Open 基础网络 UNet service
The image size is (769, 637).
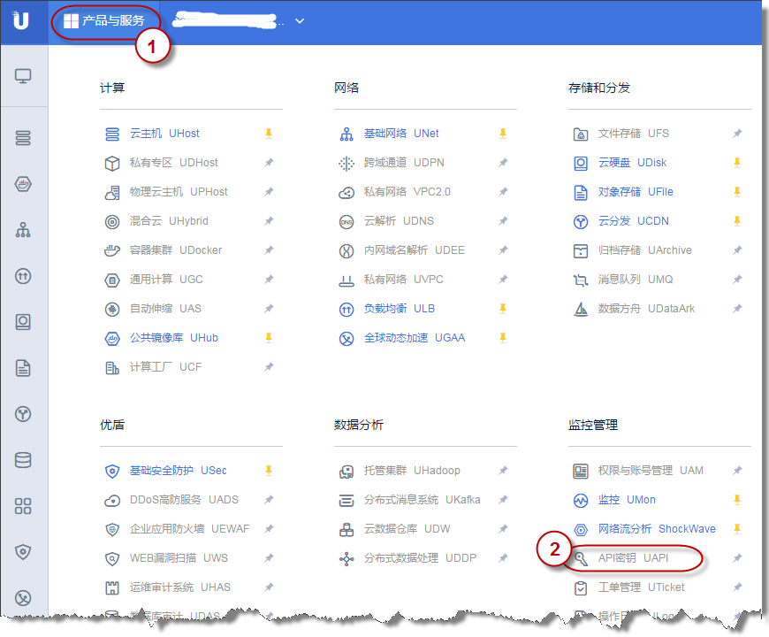[x=401, y=134]
